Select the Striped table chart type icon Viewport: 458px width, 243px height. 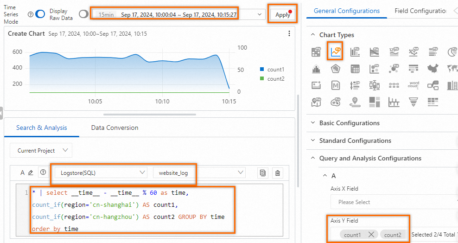(433, 102)
